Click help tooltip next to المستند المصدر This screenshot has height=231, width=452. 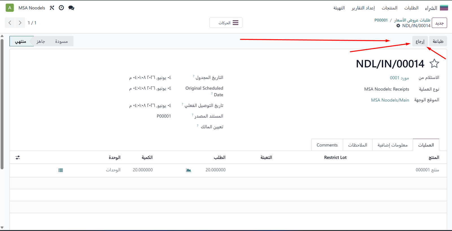tap(193, 115)
